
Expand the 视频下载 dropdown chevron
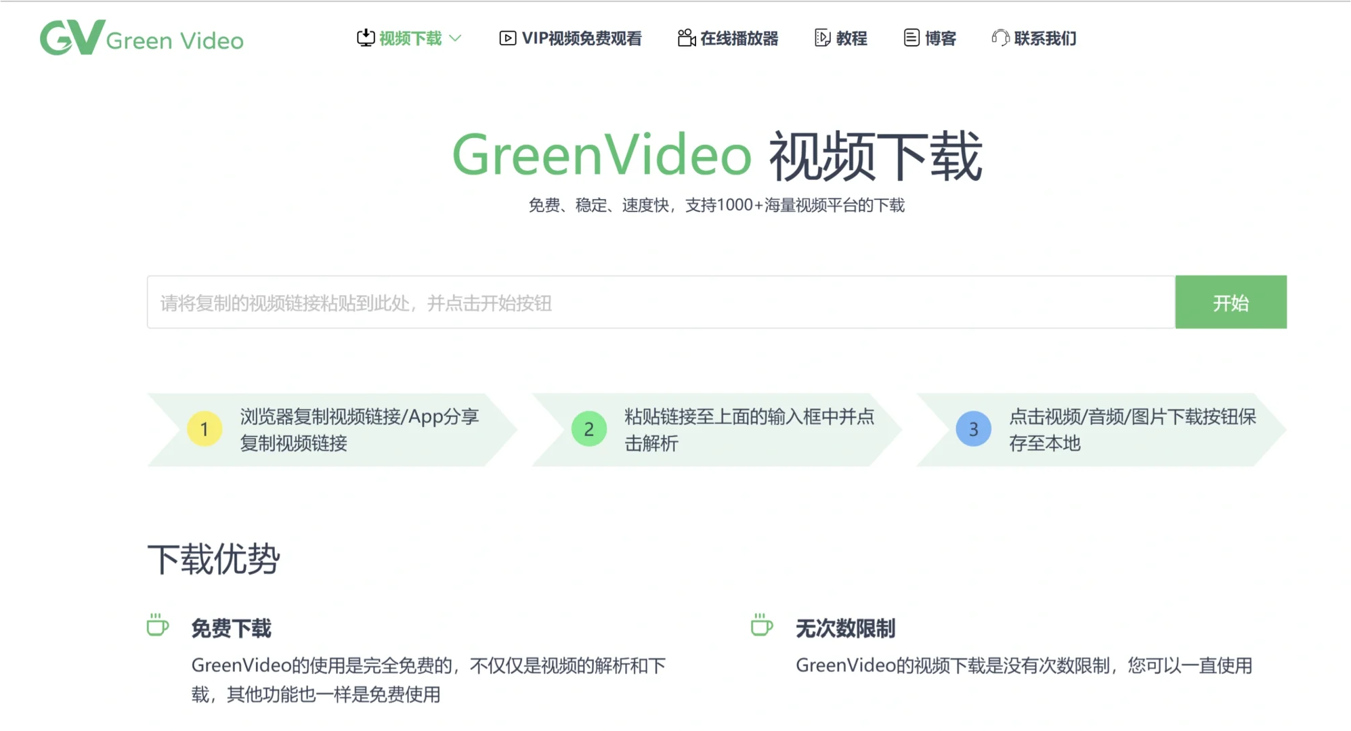455,39
